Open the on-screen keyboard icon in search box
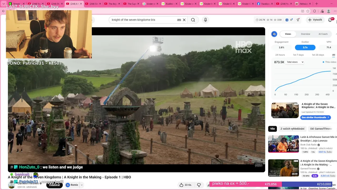This screenshot has width=337, height=190. coord(179,20)
